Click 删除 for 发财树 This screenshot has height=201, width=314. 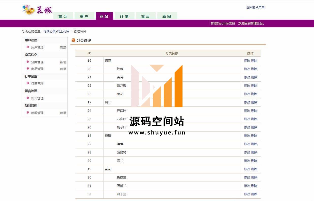(254, 152)
